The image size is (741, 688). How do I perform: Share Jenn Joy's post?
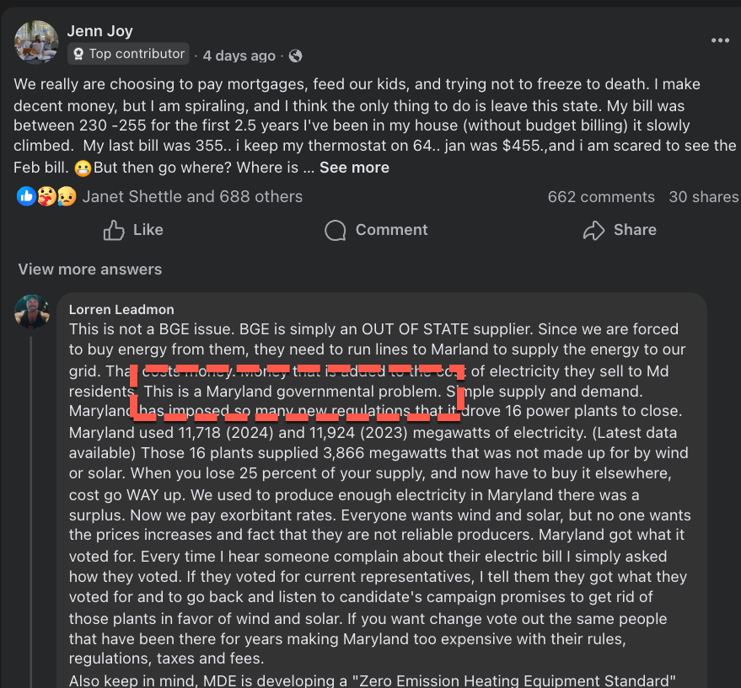pos(619,230)
